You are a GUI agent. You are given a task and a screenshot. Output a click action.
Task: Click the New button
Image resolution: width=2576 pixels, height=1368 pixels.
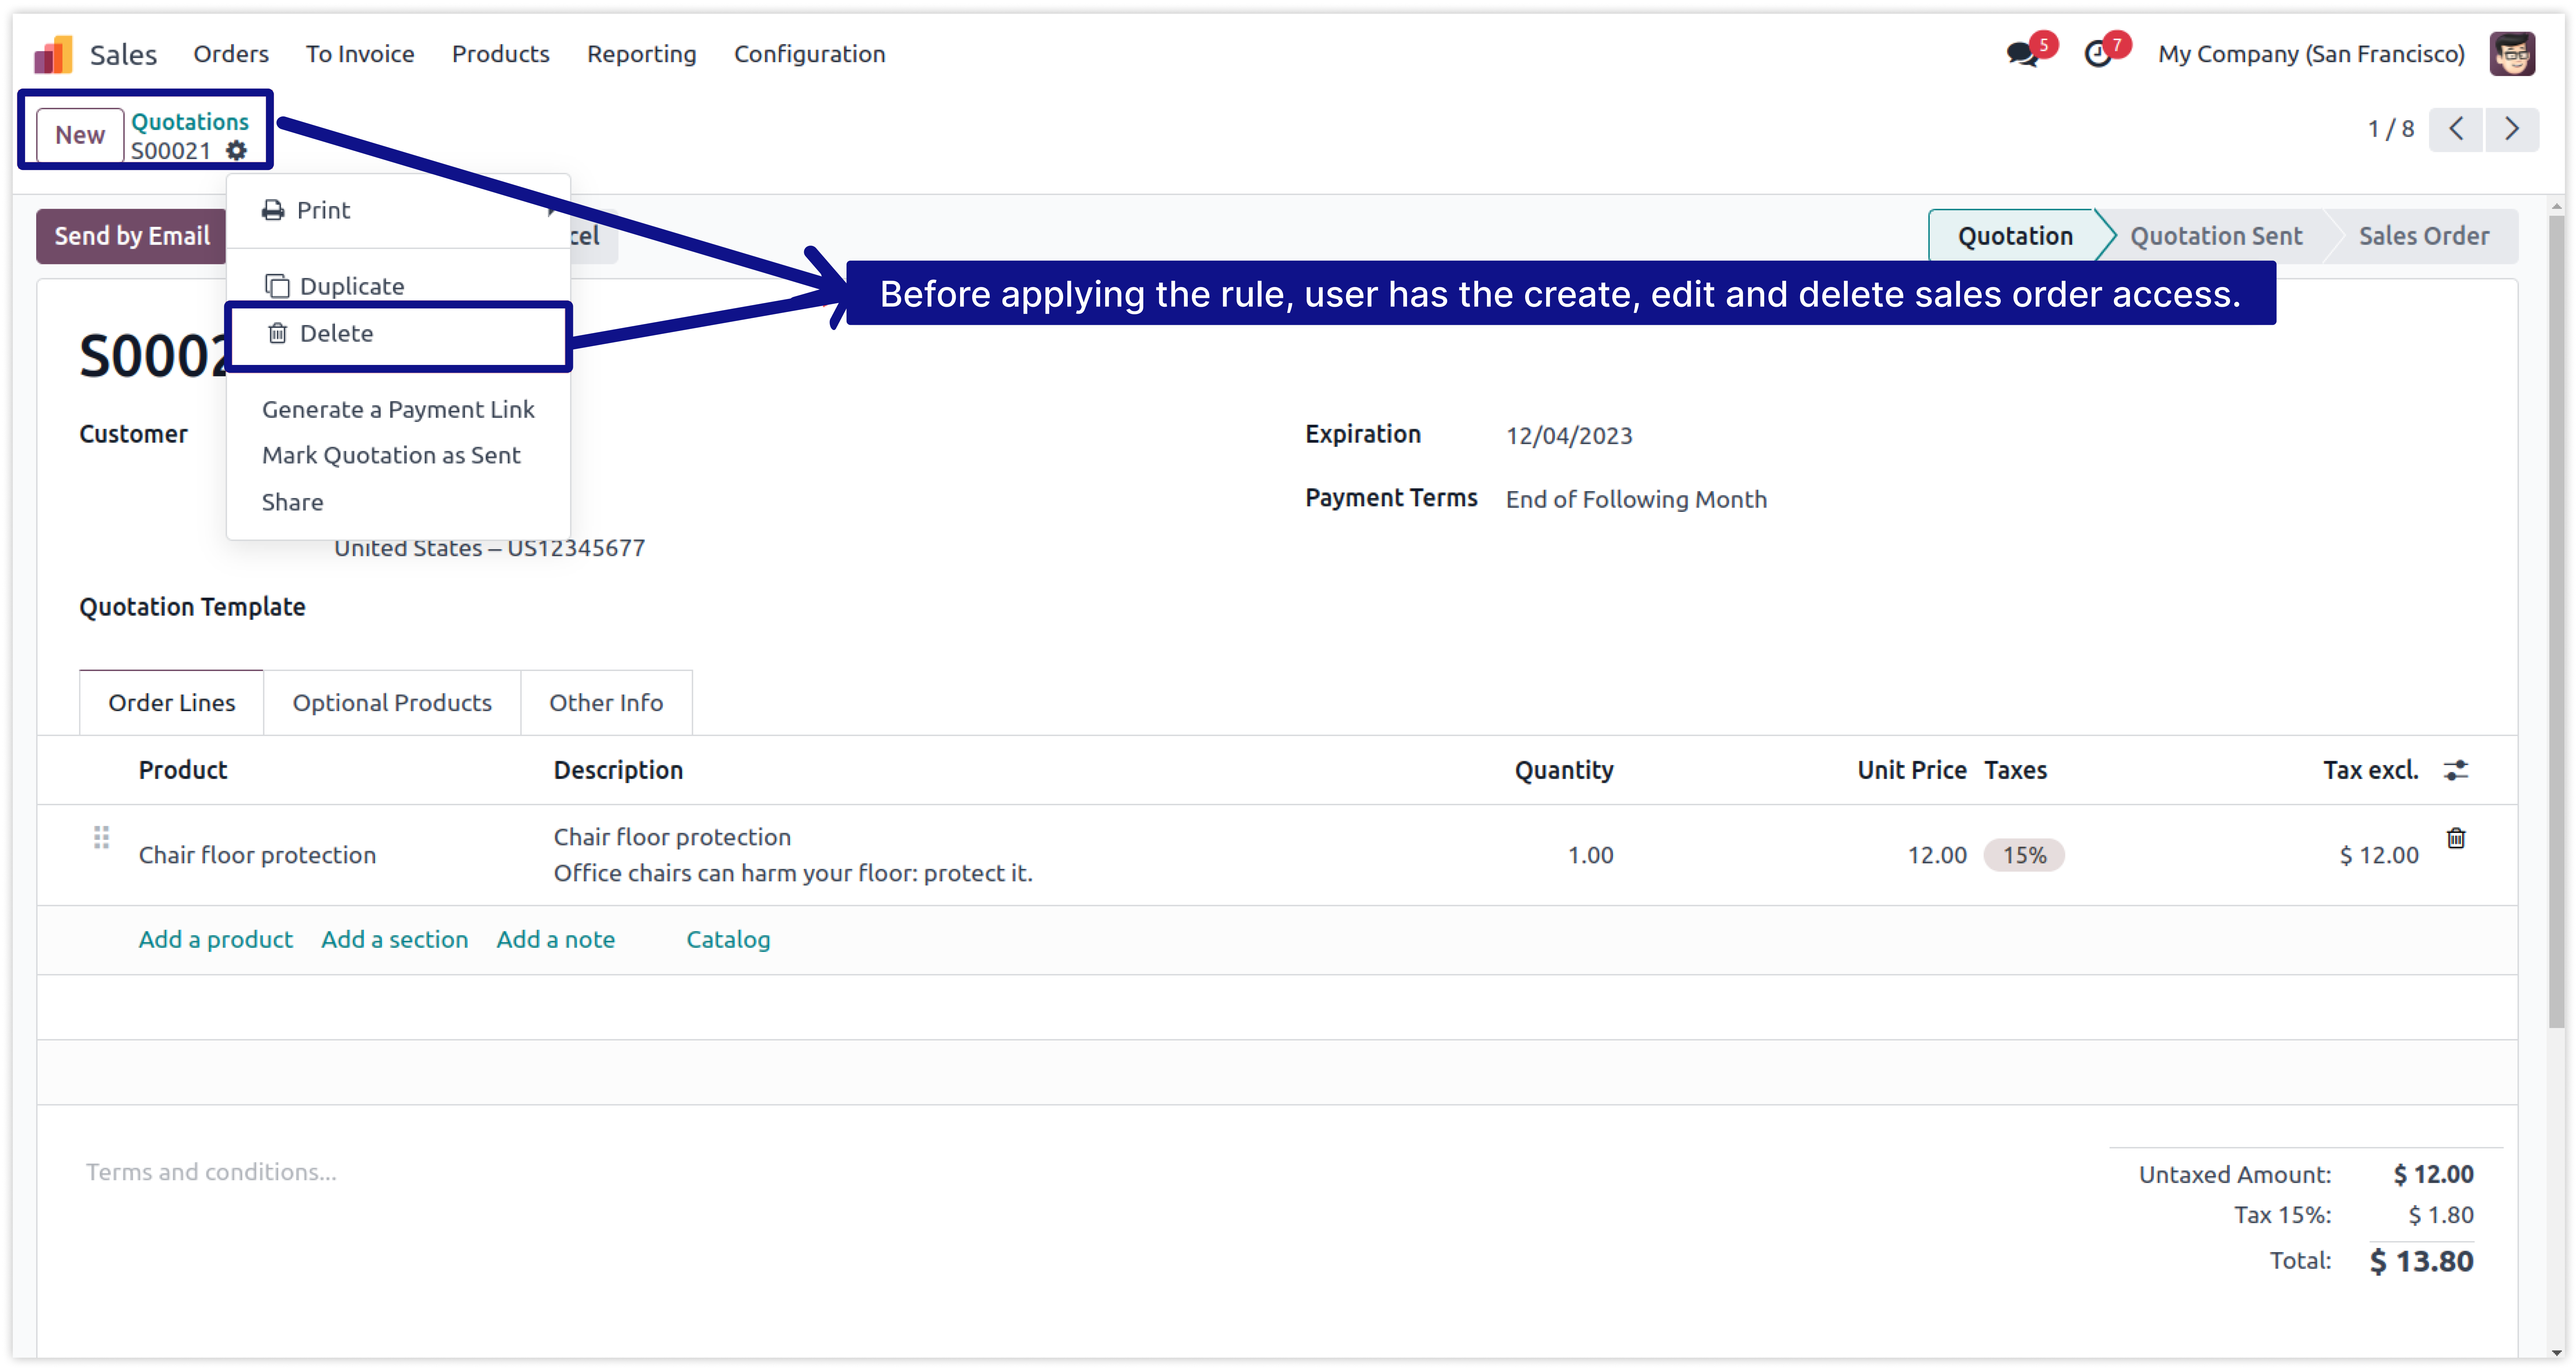click(80, 135)
